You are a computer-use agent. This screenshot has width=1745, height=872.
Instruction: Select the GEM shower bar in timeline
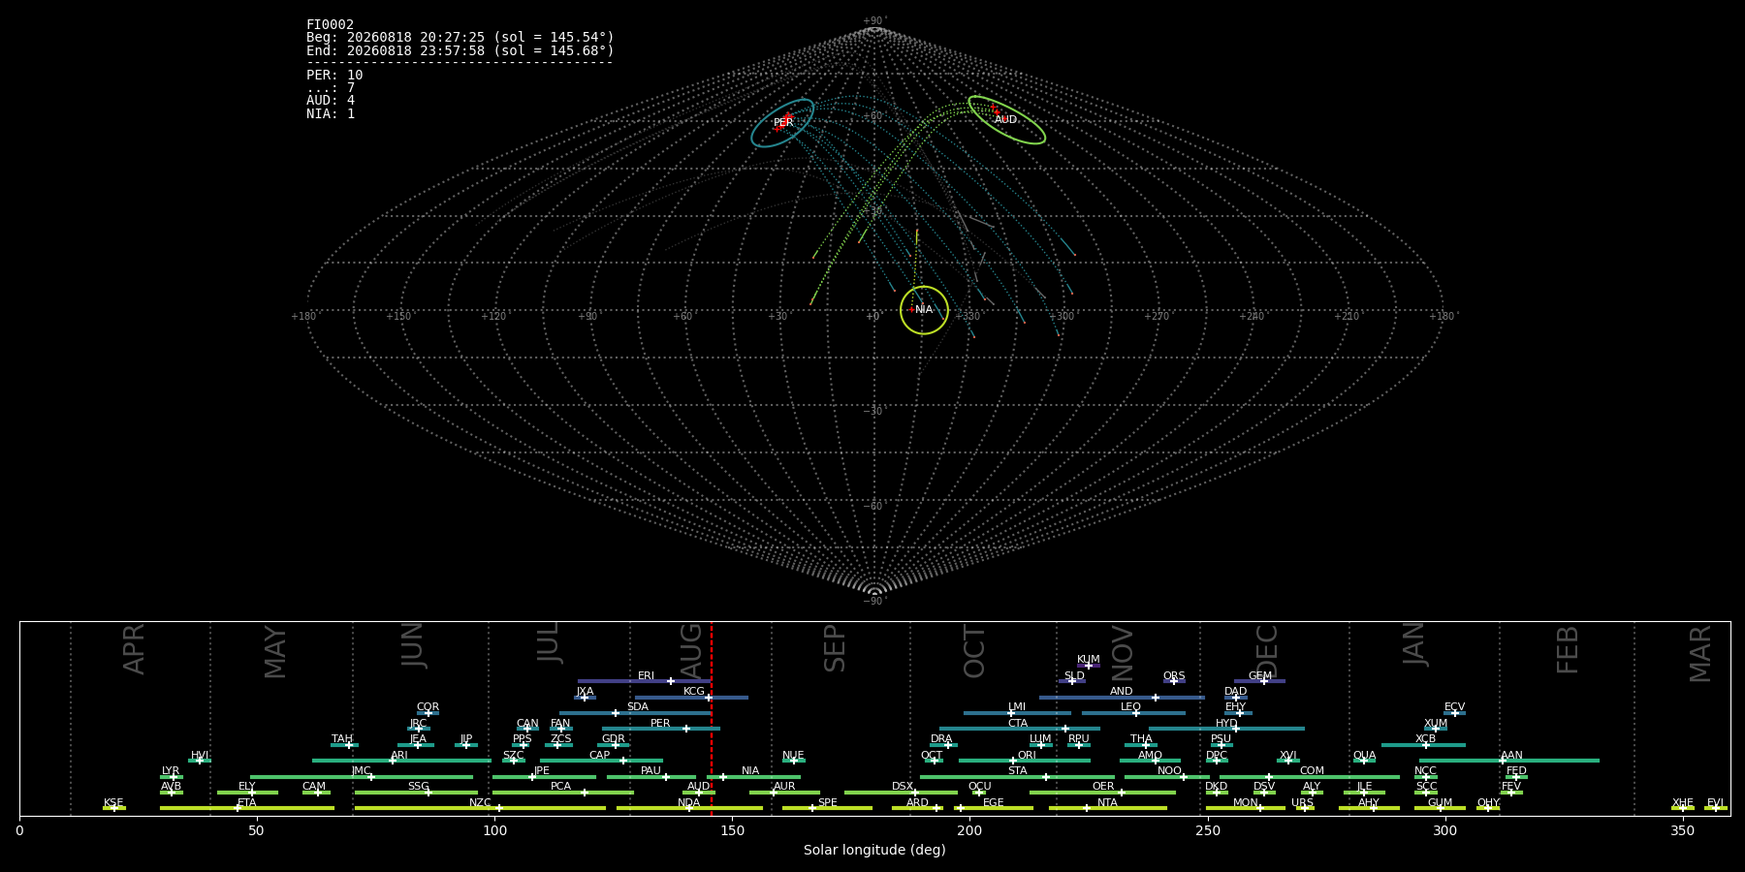[x=1259, y=681]
